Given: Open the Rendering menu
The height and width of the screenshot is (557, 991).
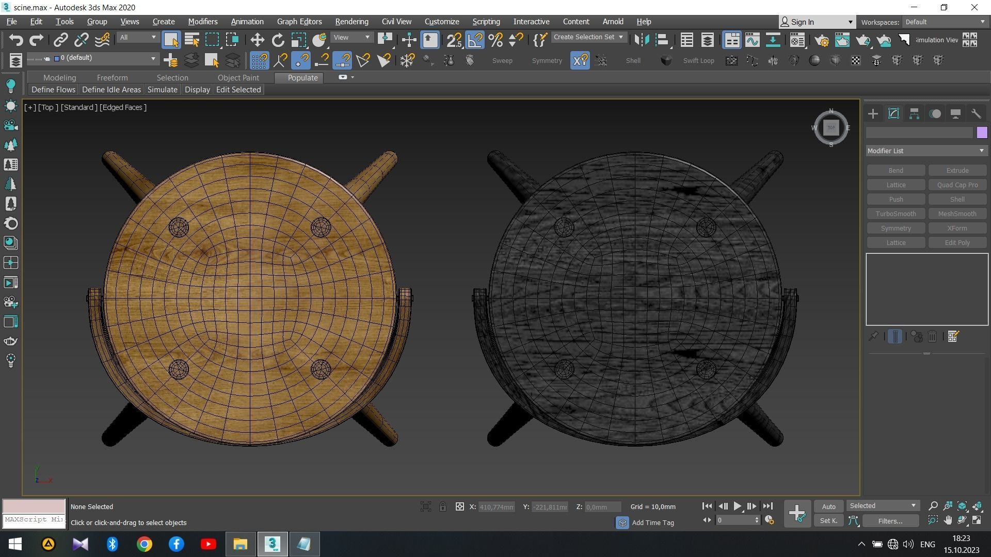Looking at the screenshot, I should click(x=351, y=22).
